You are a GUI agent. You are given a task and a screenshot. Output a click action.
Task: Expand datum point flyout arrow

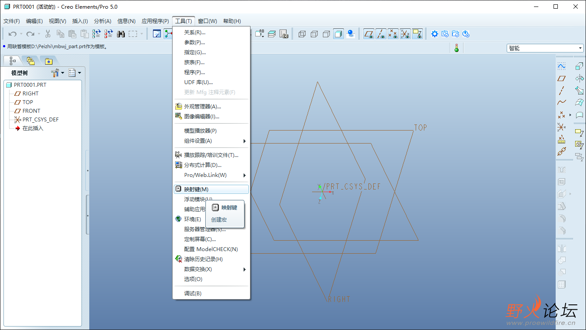click(x=570, y=115)
